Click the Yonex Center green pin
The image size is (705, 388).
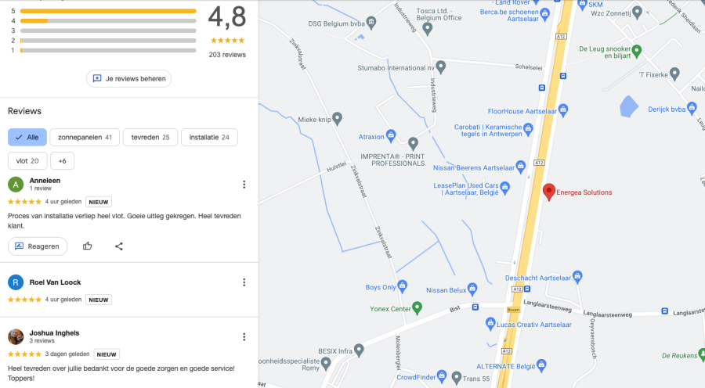click(418, 307)
